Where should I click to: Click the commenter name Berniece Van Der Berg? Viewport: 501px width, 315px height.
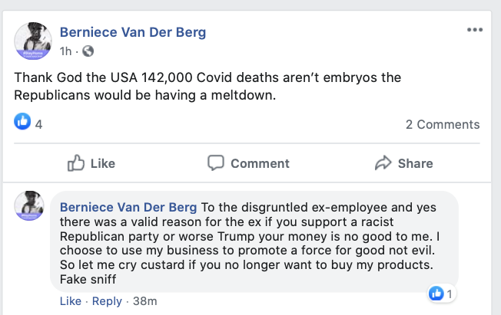129,208
